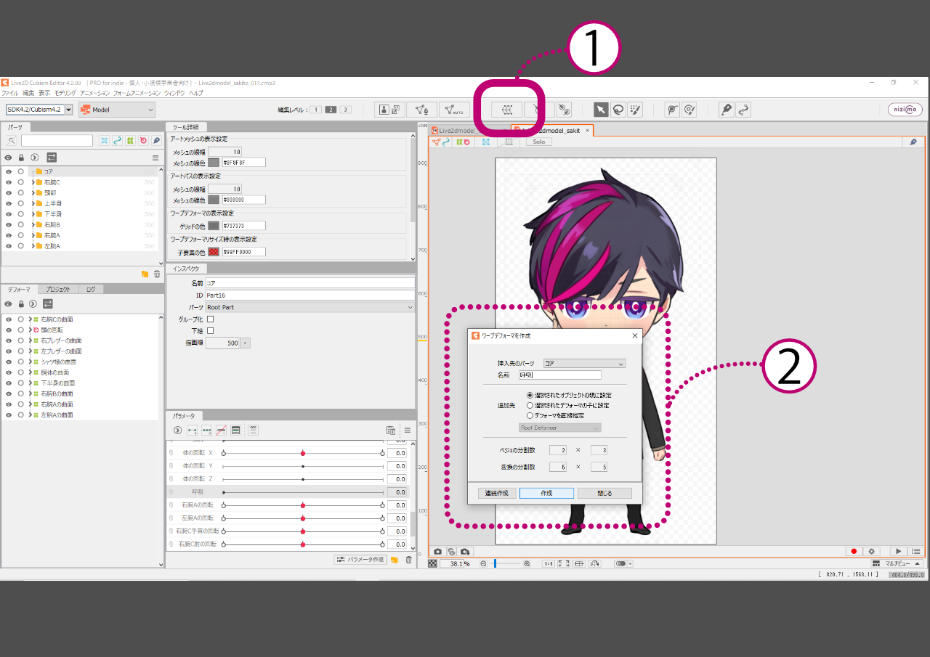The width and height of the screenshot is (930, 657).
Task: Click the 子要素の色 red swatch
Action: click(x=214, y=252)
